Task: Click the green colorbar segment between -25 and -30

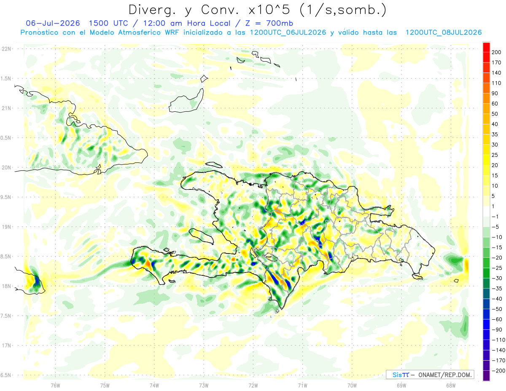Action: 486,273
